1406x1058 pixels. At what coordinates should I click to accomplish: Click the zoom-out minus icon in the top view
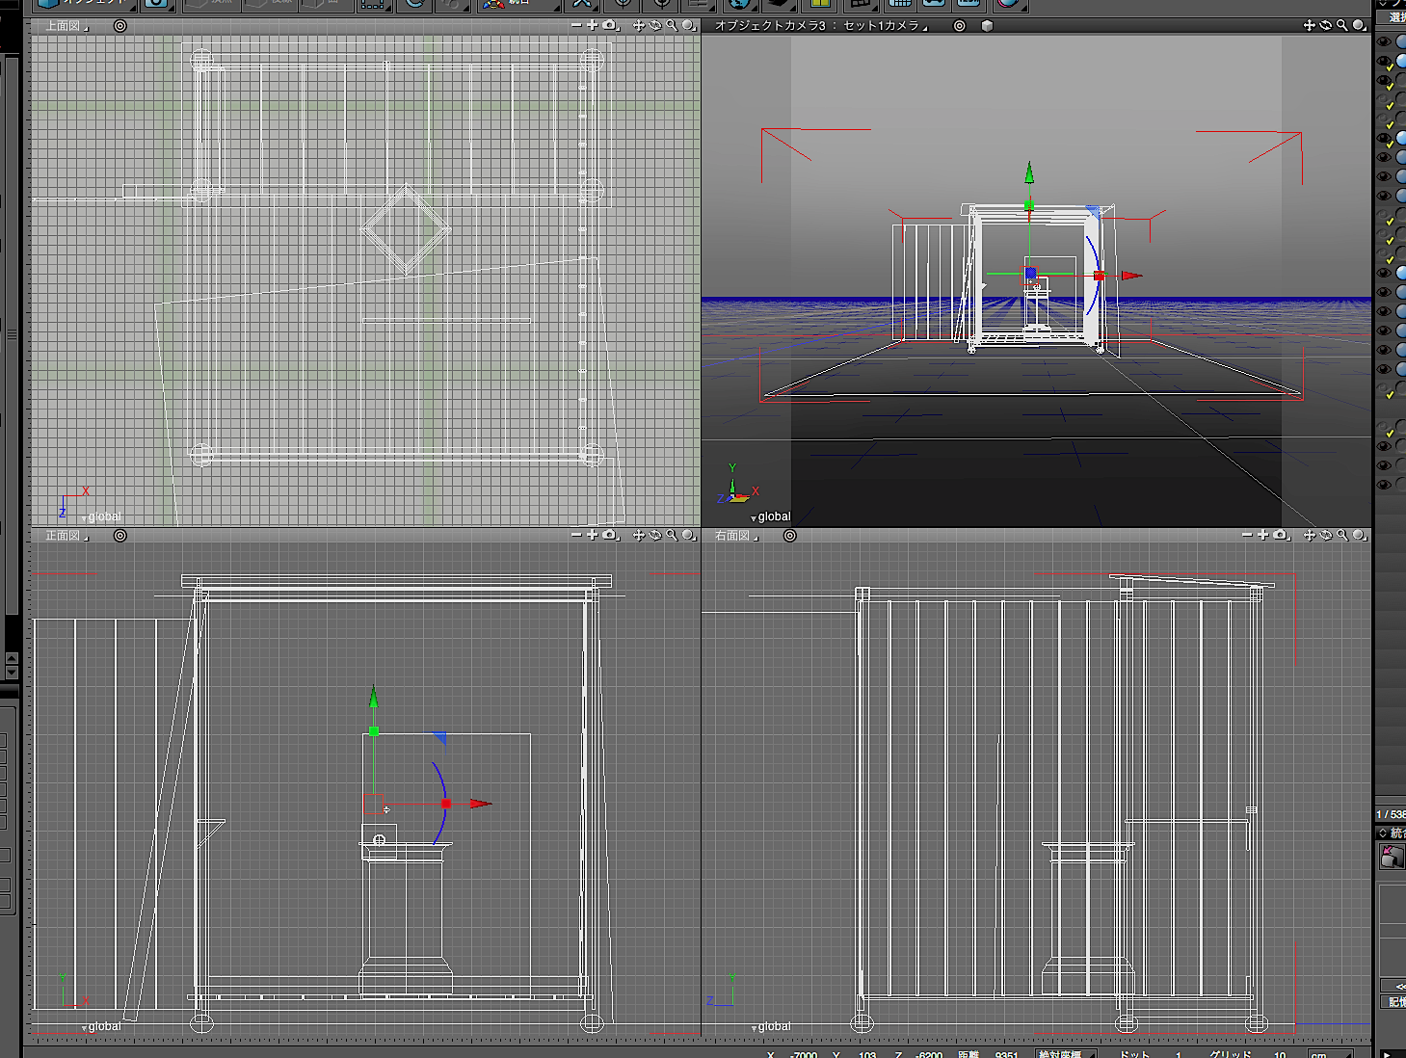(x=576, y=25)
